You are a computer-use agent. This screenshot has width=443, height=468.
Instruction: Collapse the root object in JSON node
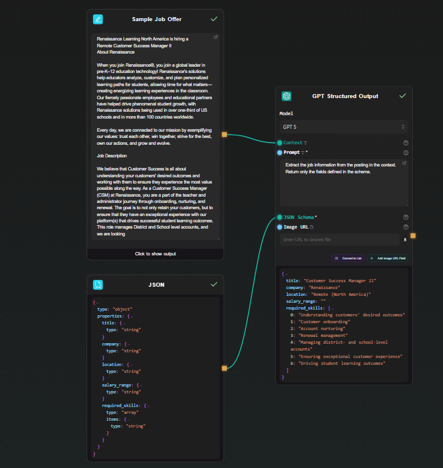click(x=97, y=303)
